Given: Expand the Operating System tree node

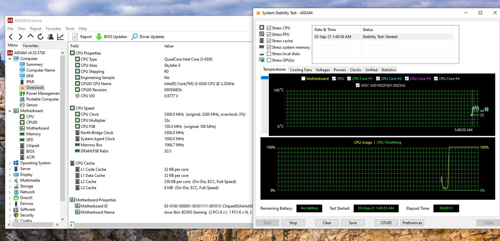Looking at the screenshot, I should (x=10, y=163).
